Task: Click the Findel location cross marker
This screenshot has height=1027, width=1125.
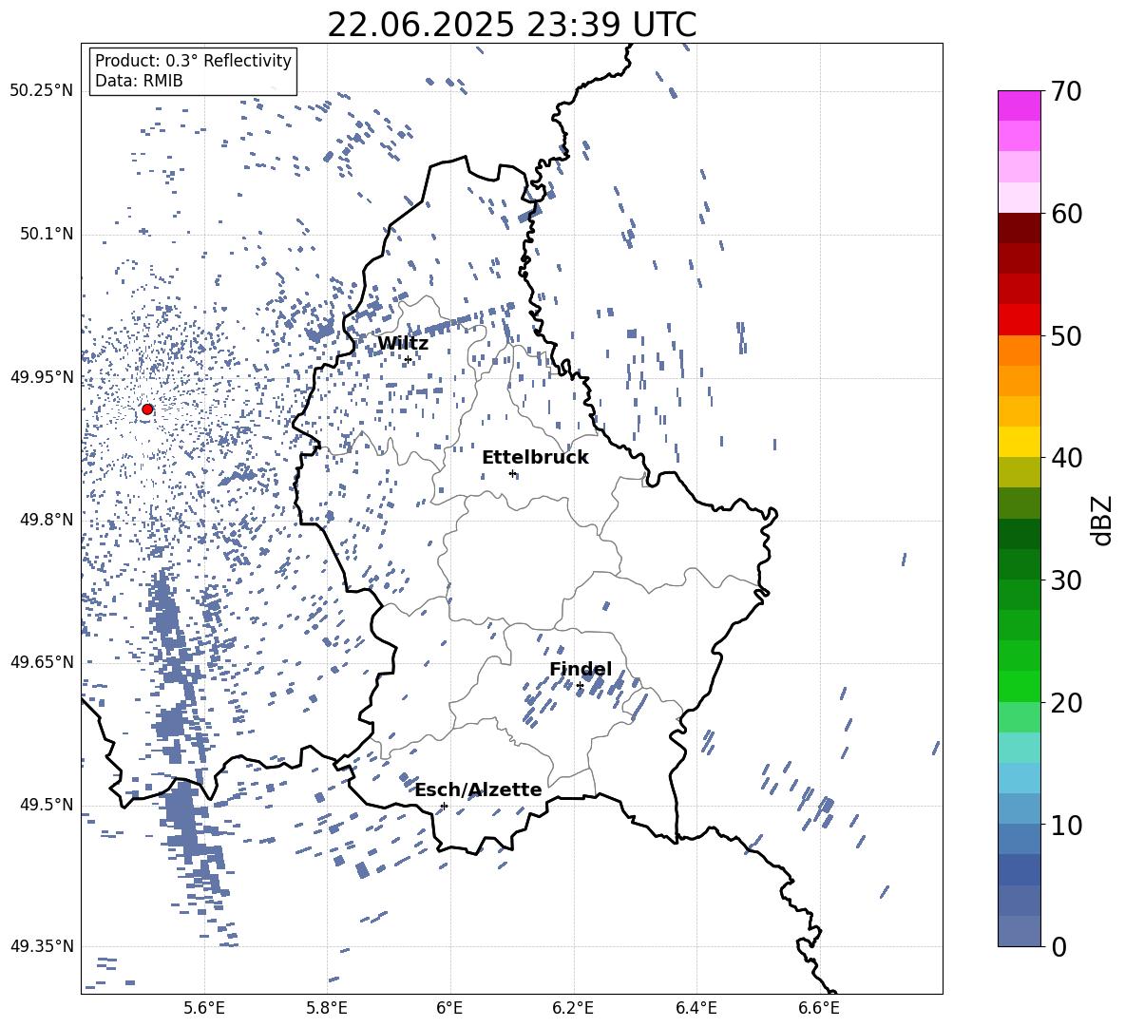Action: tap(580, 686)
